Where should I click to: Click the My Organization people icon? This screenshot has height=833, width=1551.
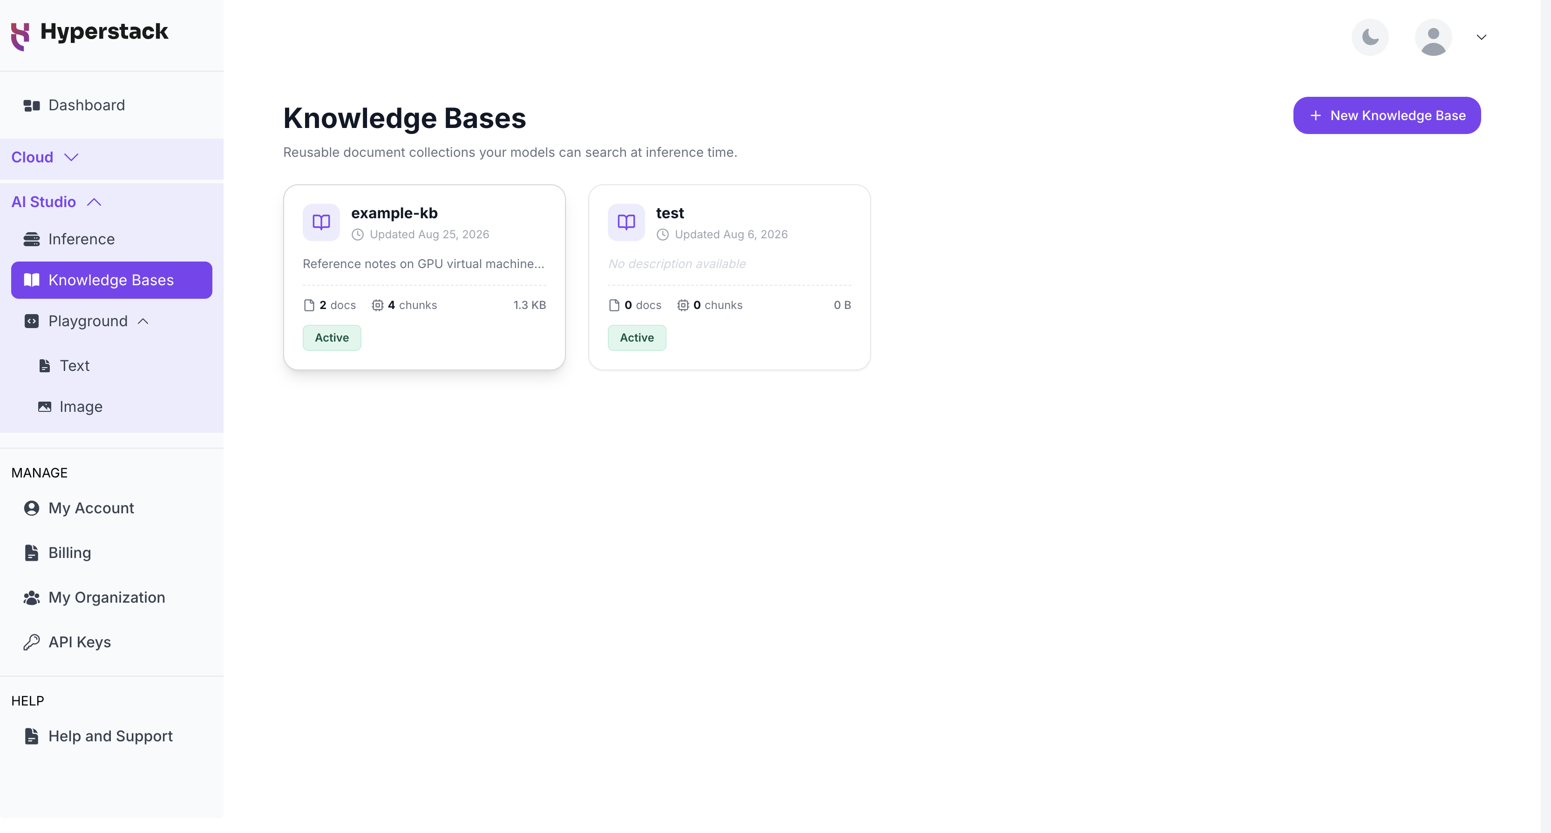31,597
